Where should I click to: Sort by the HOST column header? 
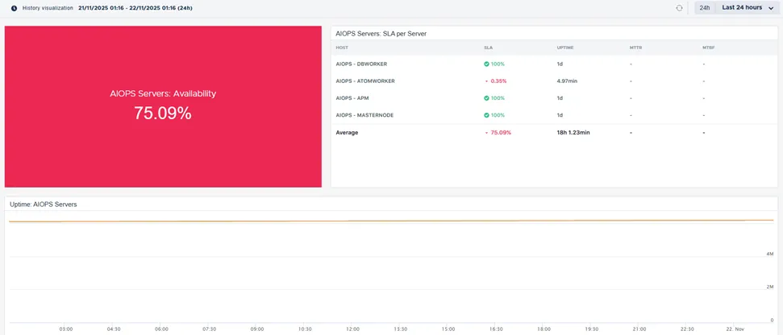coord(342,48)
